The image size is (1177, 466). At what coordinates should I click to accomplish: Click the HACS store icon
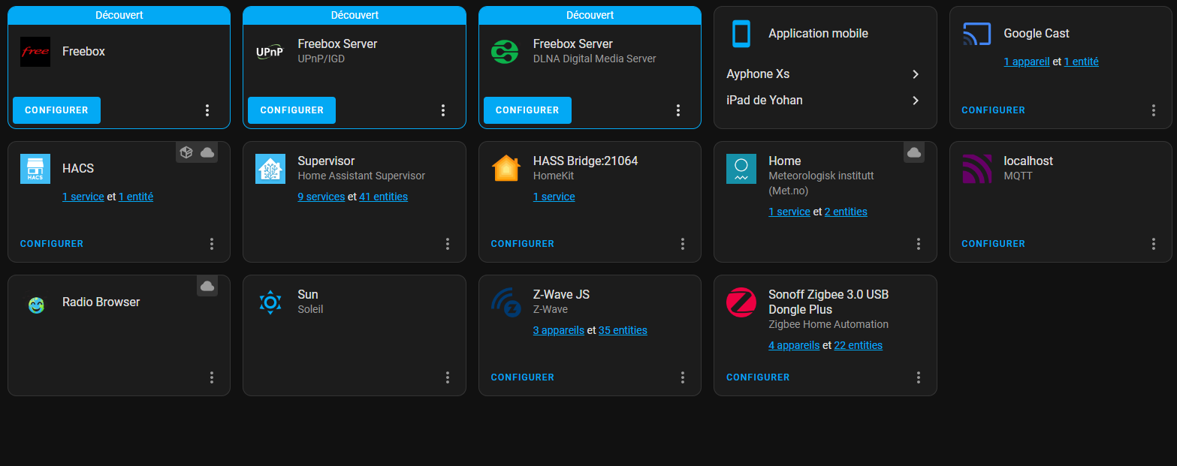tap(35, 169)
